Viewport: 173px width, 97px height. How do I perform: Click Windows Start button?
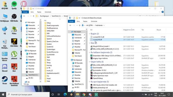point(3,95)
